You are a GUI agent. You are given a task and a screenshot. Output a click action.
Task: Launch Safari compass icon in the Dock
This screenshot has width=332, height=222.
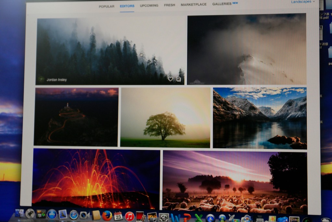[x=74, y=215]
